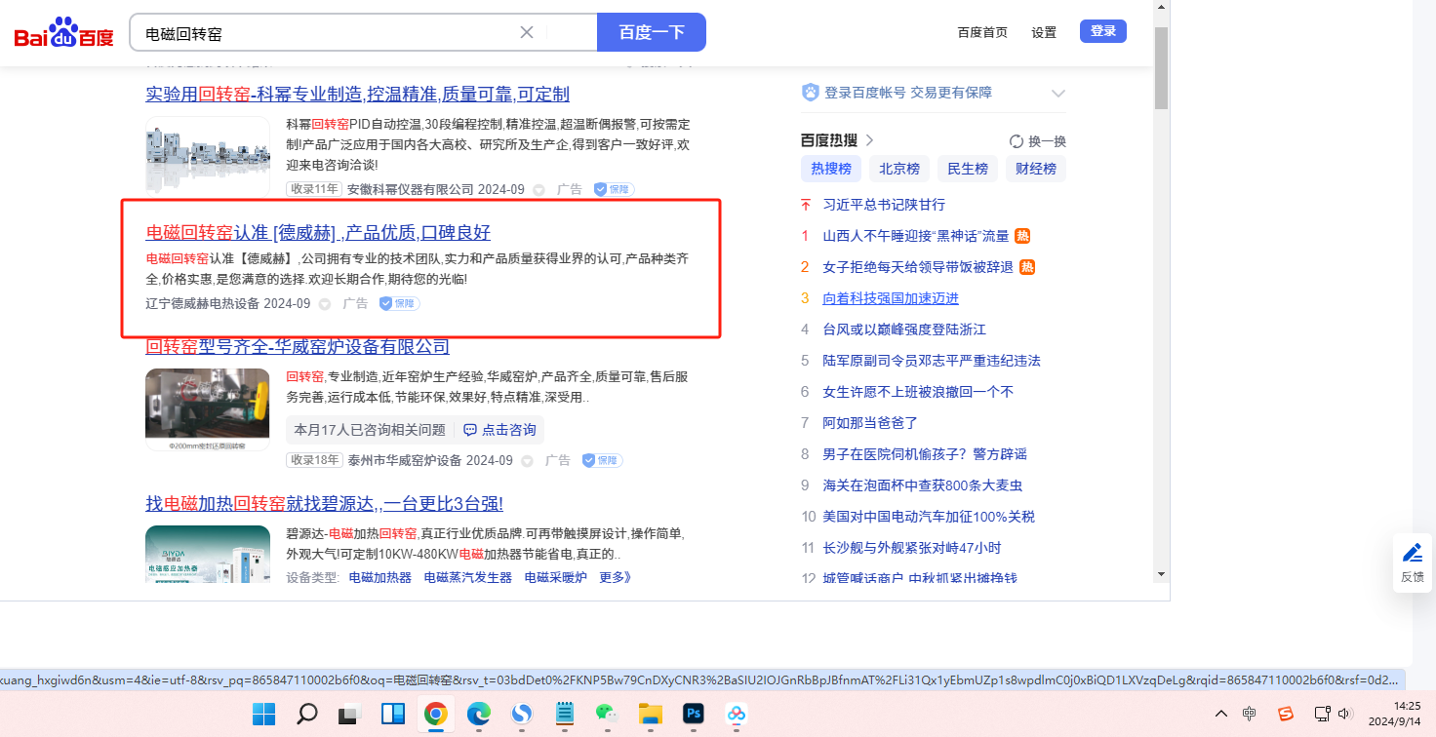Open the 电磁回转窑认准[德威赫] result link

coord(318,233)
